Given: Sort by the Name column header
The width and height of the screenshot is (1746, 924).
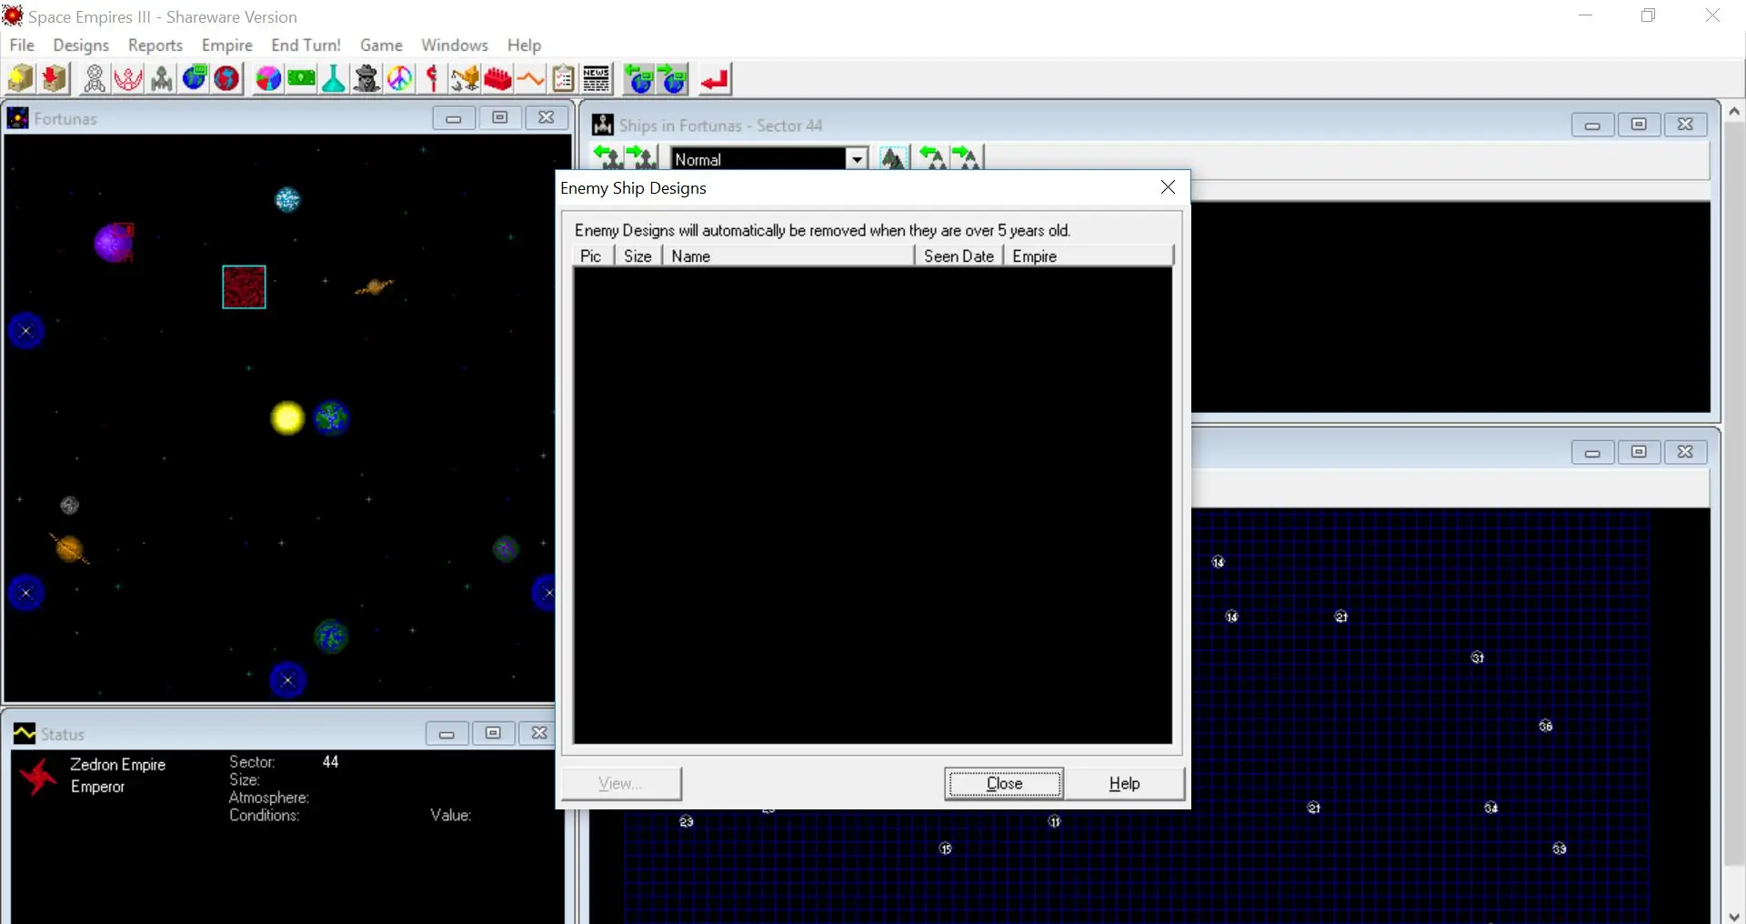Looking at the screenshot, I should pos(788,256).
